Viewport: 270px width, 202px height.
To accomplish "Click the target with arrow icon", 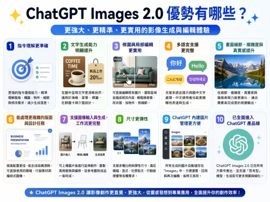I will coord(22,69).
